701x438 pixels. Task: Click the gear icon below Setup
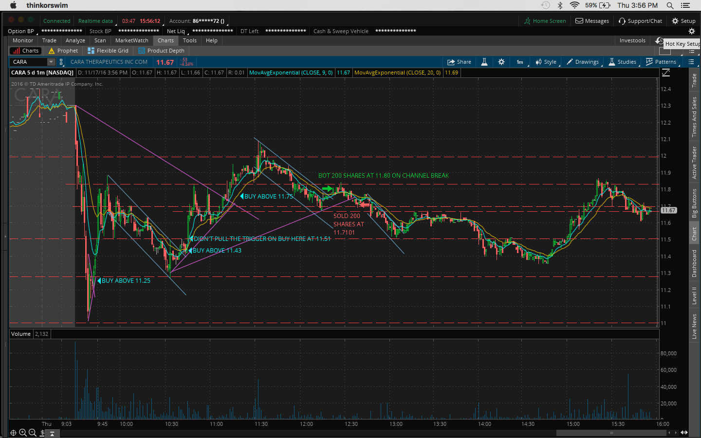coord(691,31)
